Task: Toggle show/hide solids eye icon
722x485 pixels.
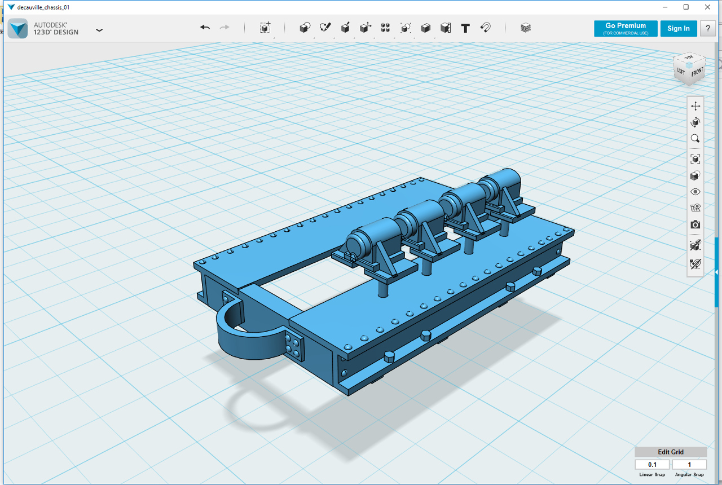Action: pos(695,192)
